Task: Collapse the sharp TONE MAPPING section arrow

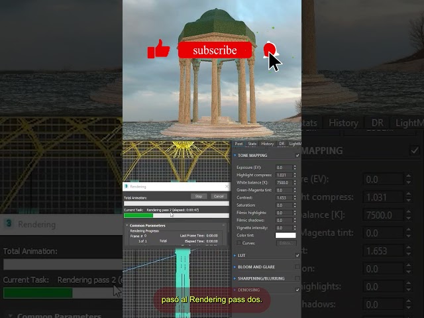Action: click(x=235, y=155)
